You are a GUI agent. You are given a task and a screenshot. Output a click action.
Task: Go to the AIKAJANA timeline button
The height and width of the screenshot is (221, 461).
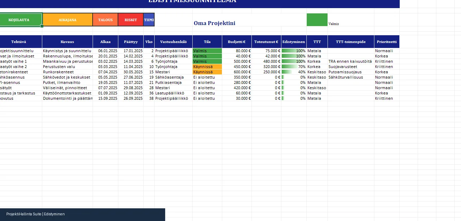(67, 20)
